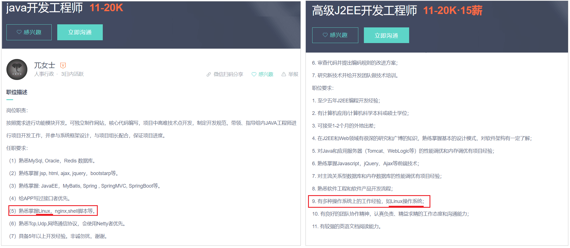The height and width of the screenshot is (248, 570).
Task: Click the 职位要求 label in the J2EE posting
Action: [323, 88]
